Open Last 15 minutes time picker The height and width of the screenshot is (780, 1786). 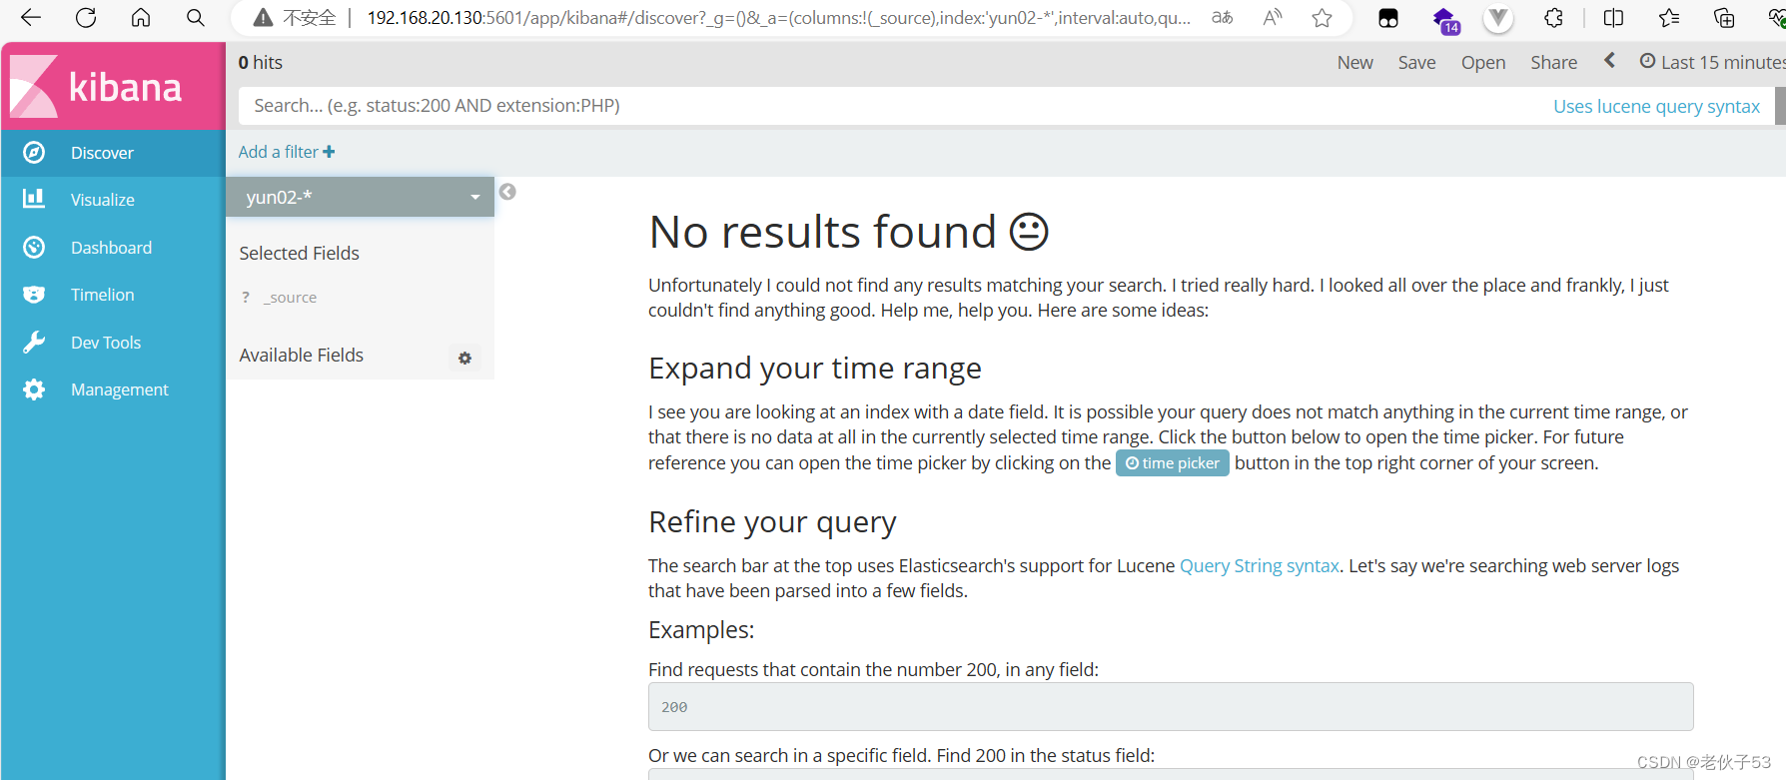click(1712, 62)
